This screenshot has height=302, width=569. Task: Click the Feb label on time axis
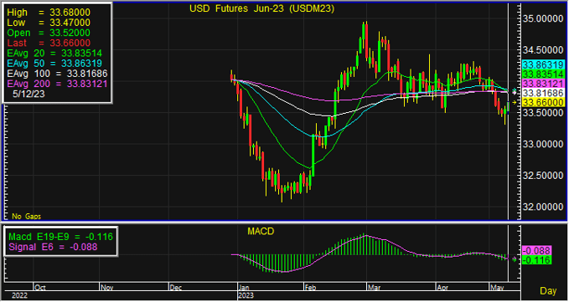click(311, 288)
